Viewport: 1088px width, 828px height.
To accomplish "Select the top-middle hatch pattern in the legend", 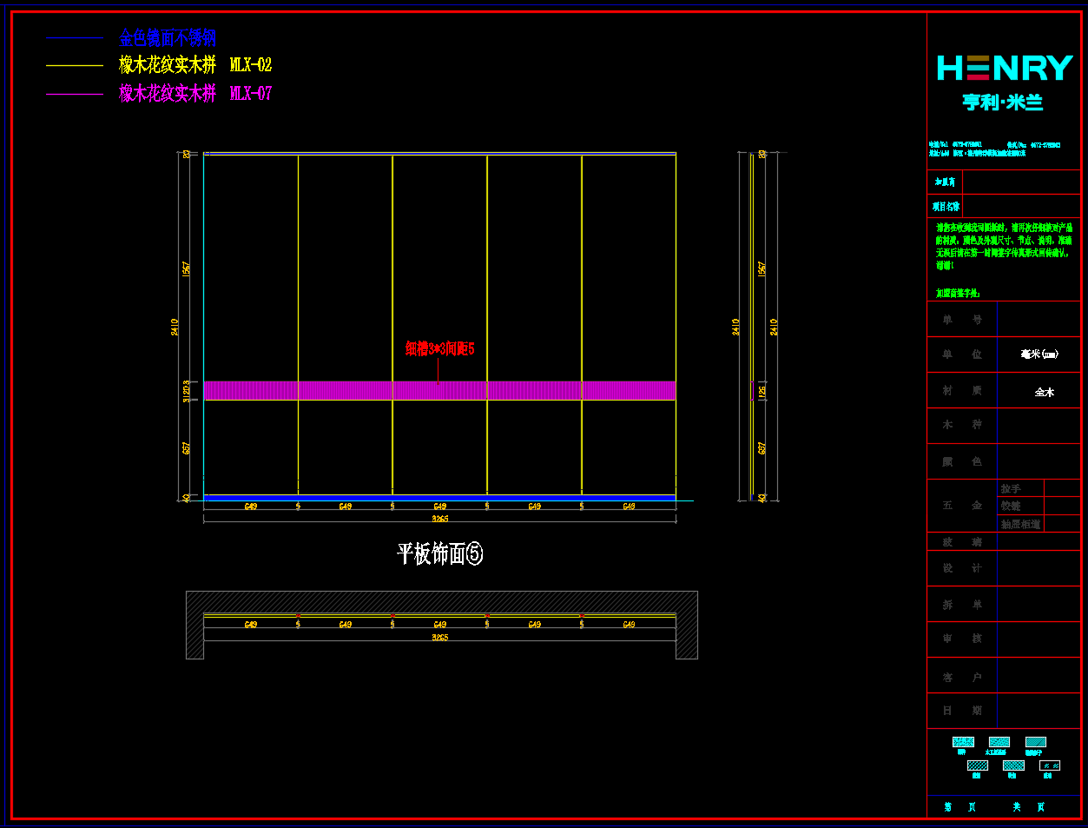I will [999, 742].
